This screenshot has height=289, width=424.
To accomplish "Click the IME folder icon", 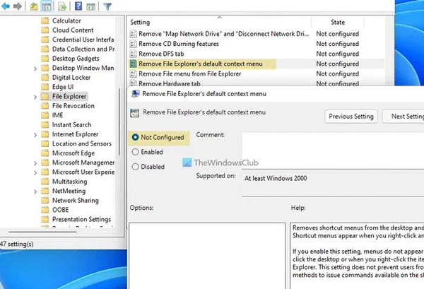I will point(45,115).
